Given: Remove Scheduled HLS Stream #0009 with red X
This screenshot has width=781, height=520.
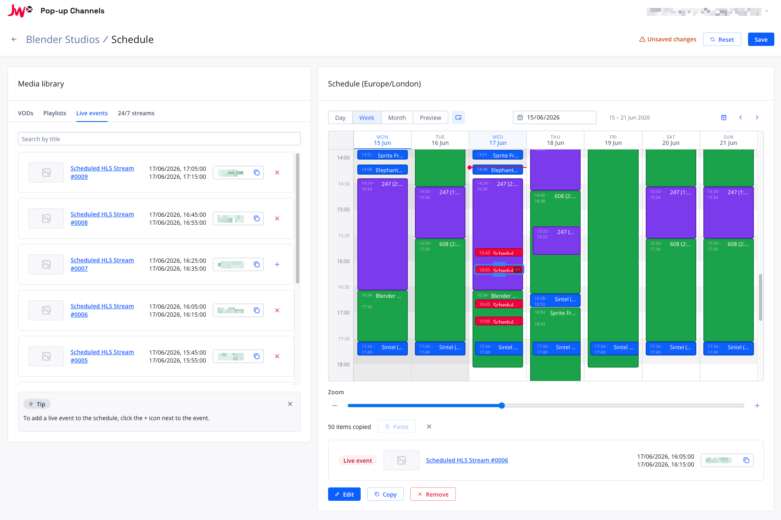Looking at the screenshot, I should coord(277,172).
